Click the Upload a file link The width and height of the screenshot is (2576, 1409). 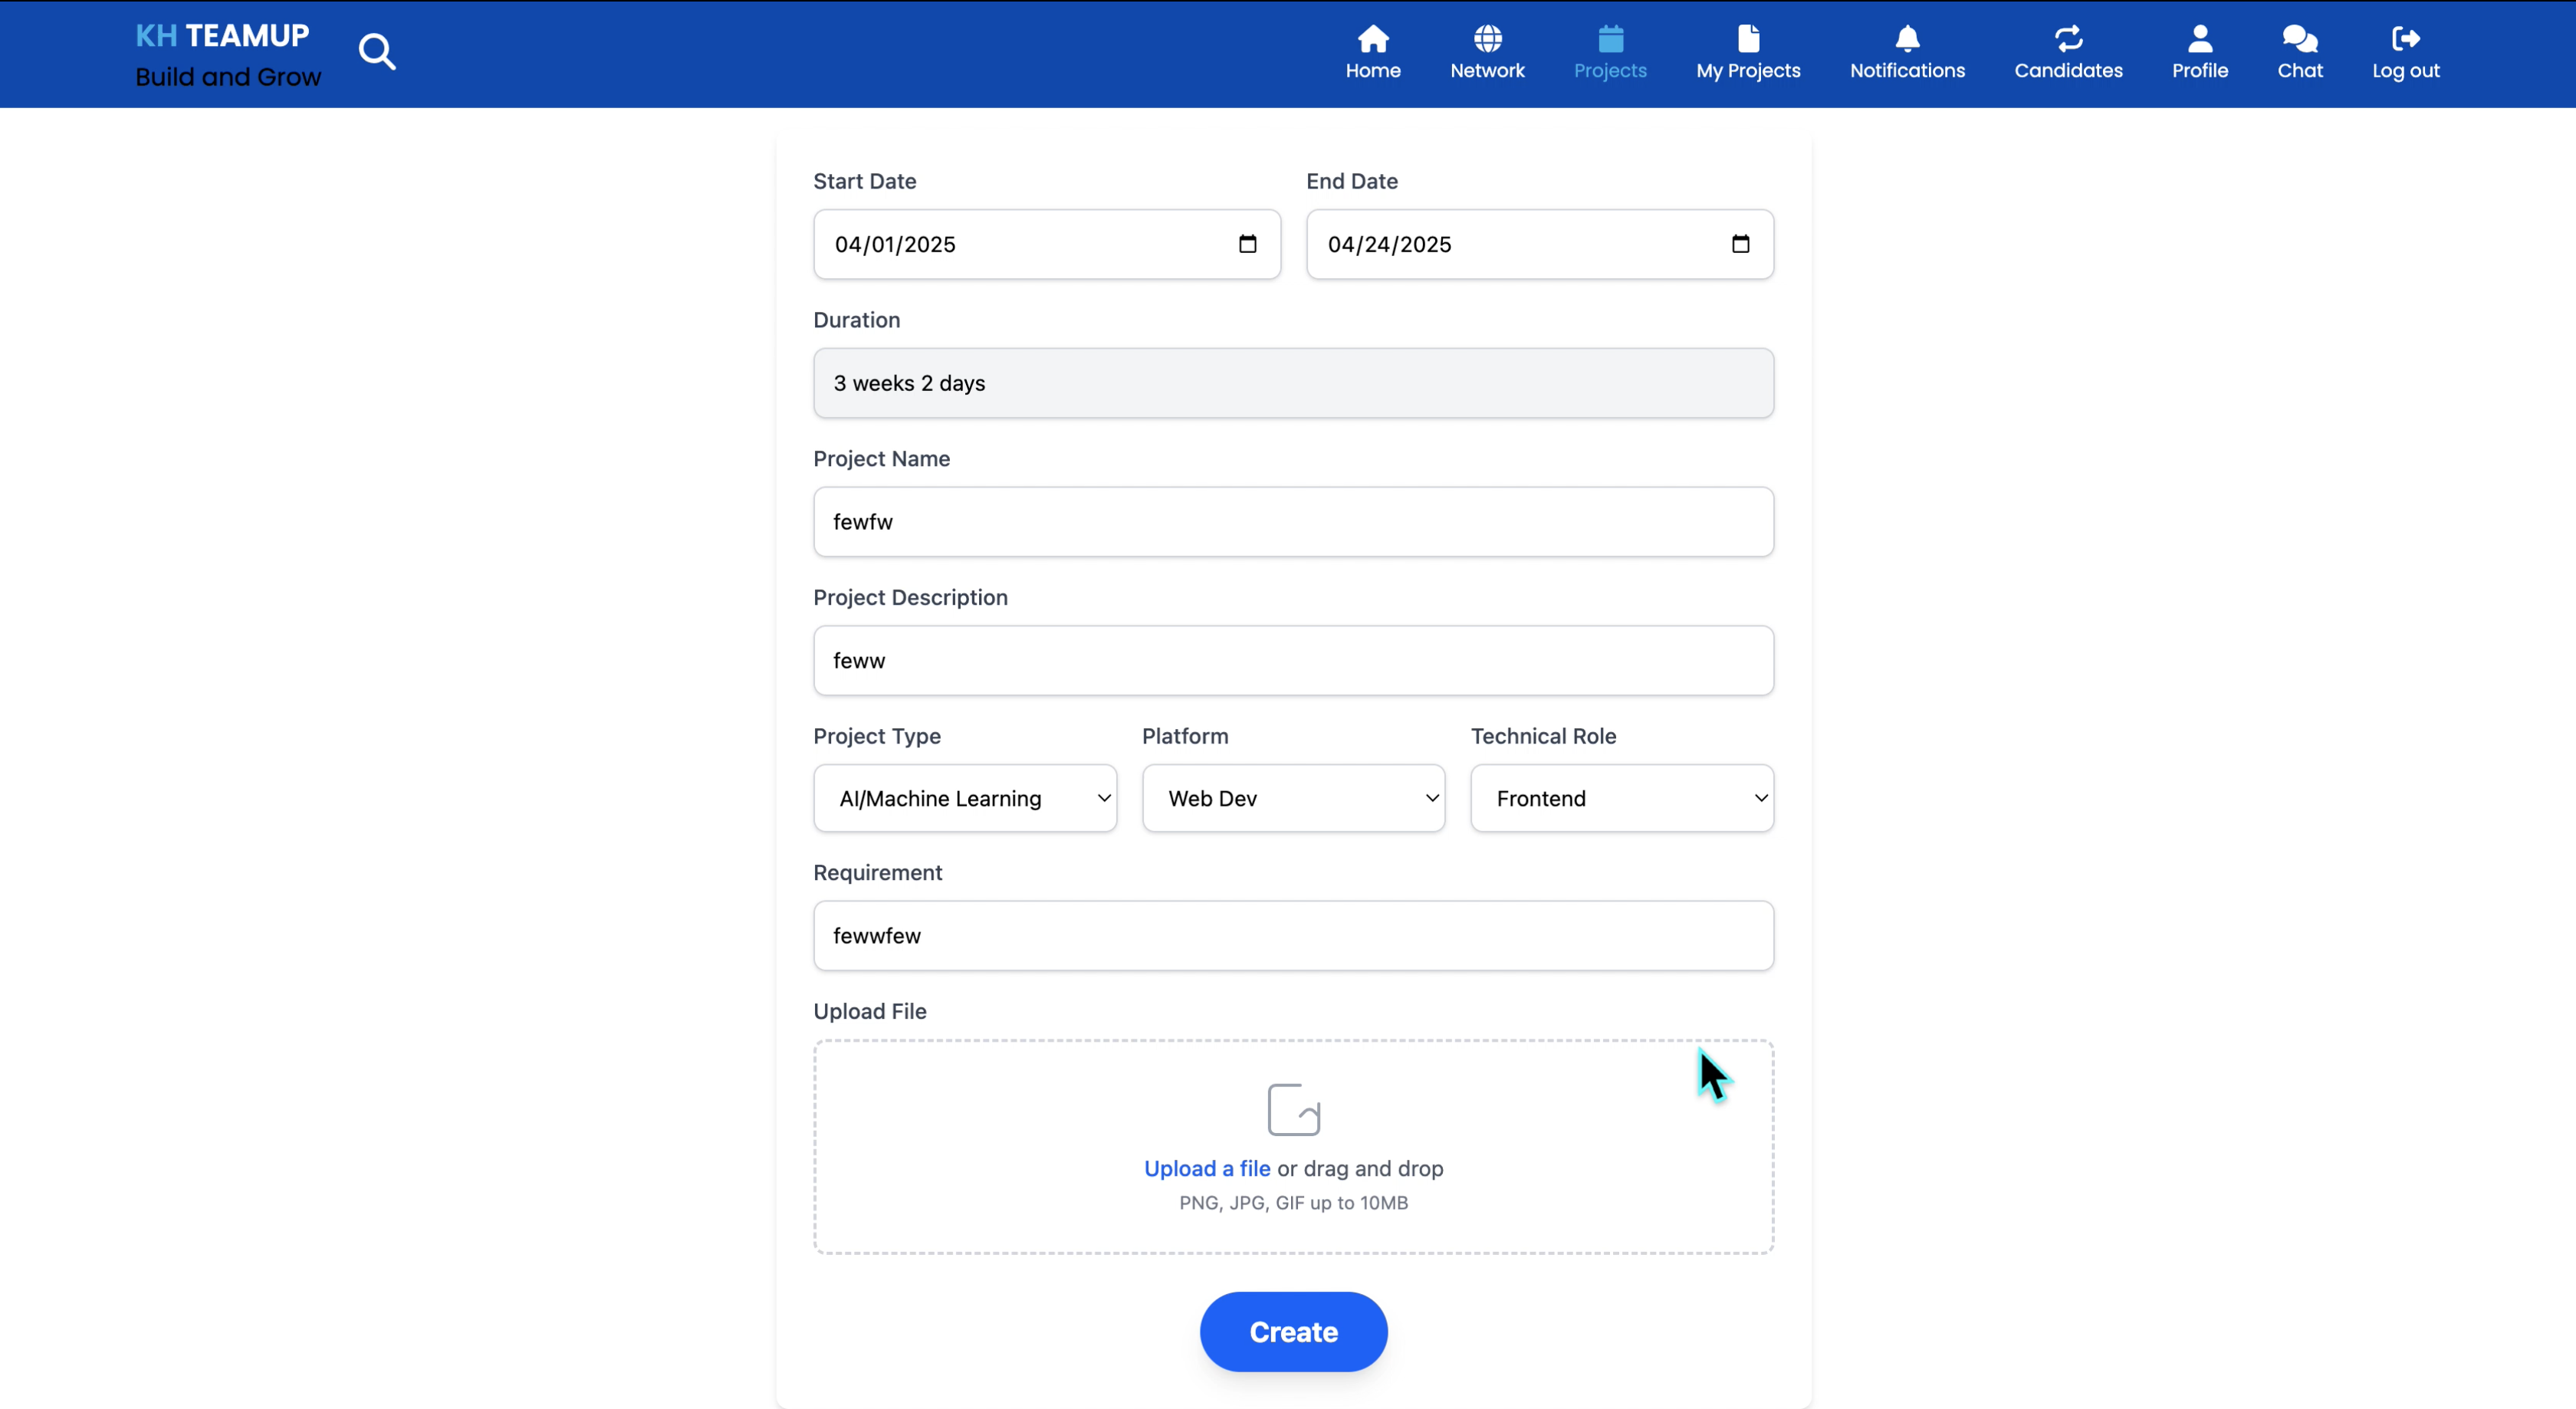coord(1206,1168)
